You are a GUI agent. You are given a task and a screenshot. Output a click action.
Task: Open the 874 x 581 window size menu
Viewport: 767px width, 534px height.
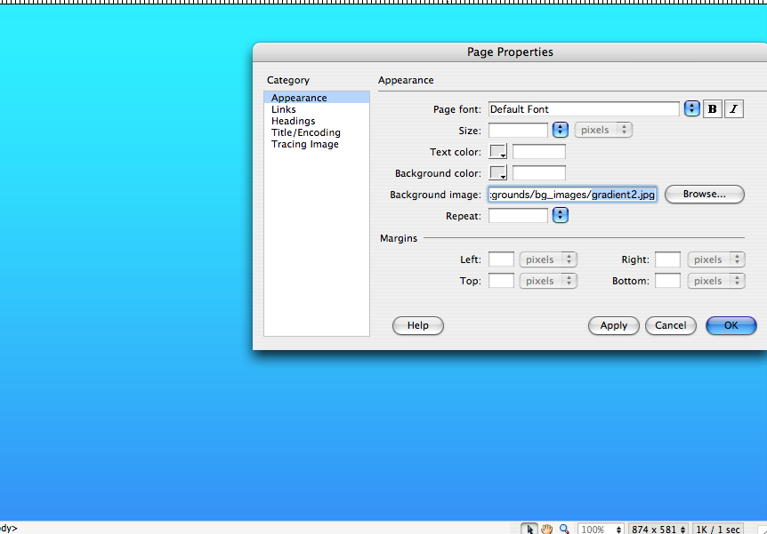(658, 529)
